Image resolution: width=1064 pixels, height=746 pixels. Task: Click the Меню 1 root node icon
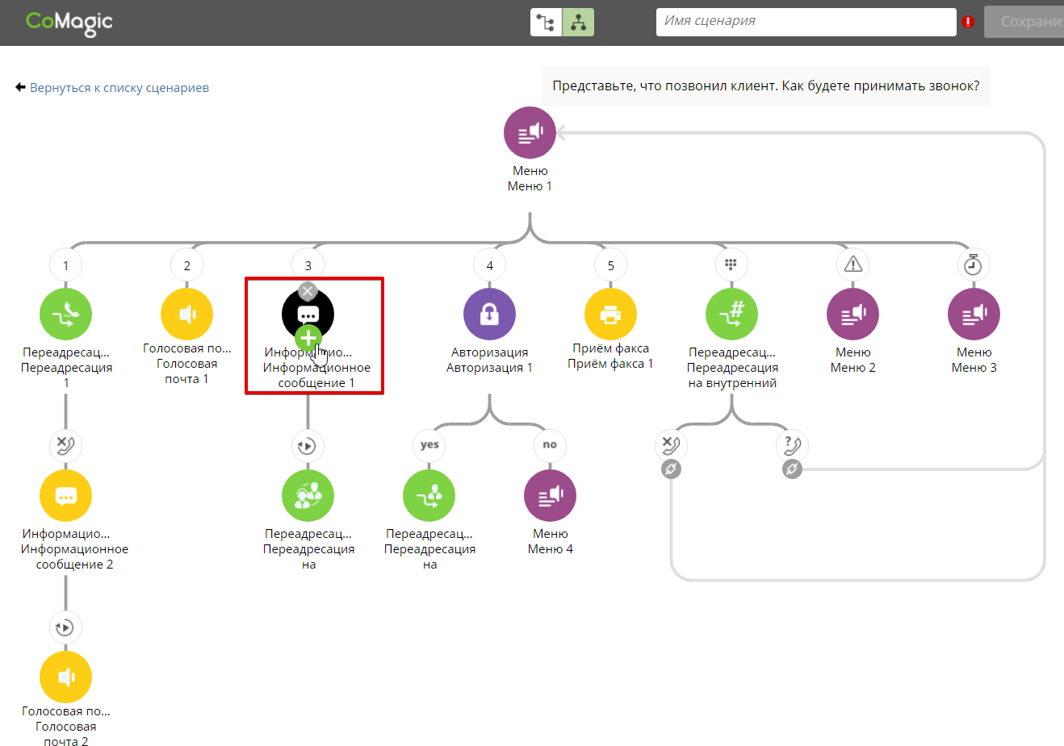click(530, 133)
